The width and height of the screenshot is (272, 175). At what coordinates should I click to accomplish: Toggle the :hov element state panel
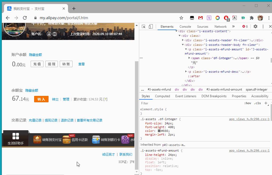pyautogui.click(x=247, y=103)
